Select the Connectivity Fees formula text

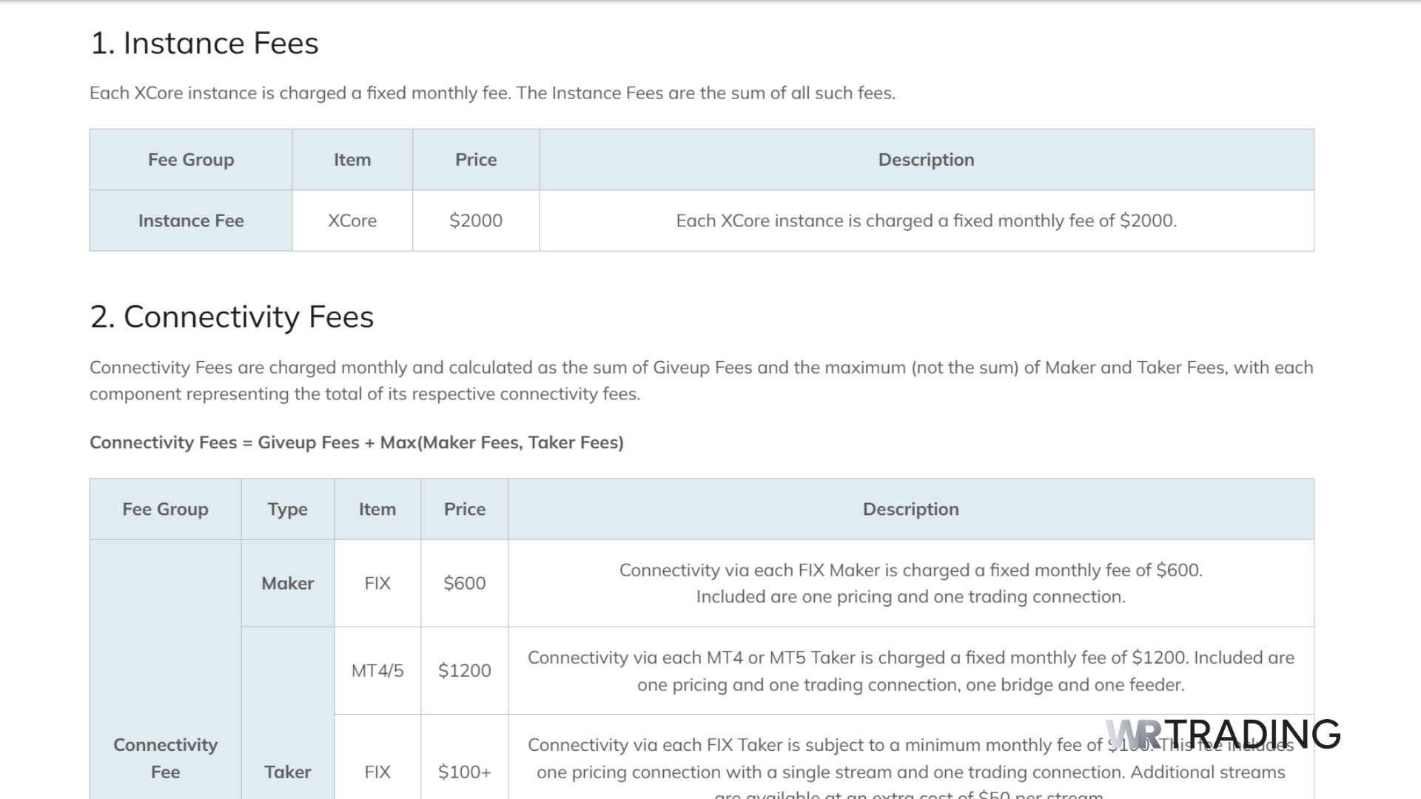[356, 442]
